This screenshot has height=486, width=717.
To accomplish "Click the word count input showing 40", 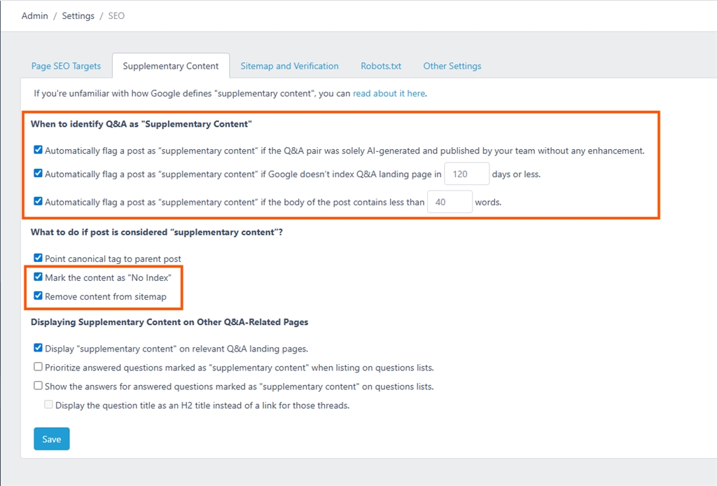I will [x=450, y=202].
